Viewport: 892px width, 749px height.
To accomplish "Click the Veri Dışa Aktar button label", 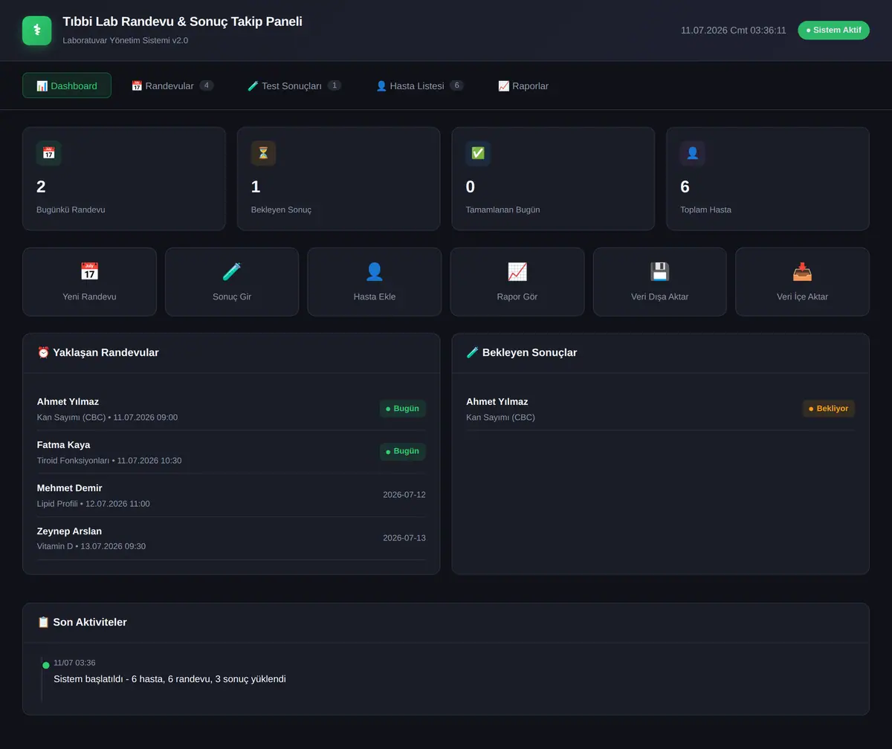I will click(x=660, y=296).
